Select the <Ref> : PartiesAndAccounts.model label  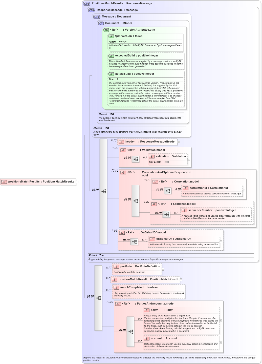click(148, 304)
